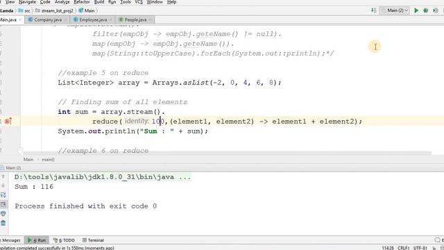The height and width of the screenshot is (250, 444).
Task: Close the Main.java tab
Action: click(20, 19)
